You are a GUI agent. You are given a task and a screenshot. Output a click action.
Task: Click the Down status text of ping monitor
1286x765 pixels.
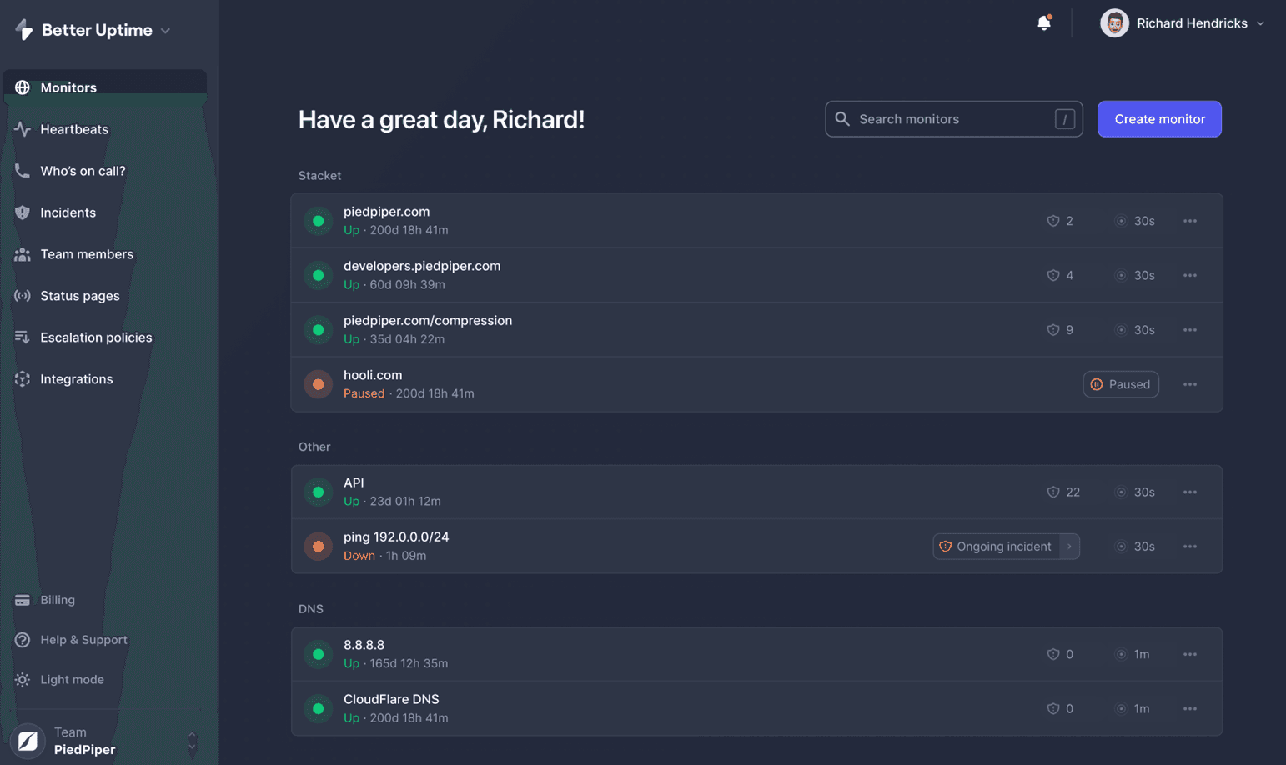[x=359, y=556]
